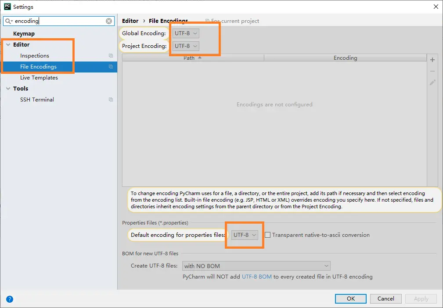Click the Encoding column header
443x308 pixels.
coord(345,58)
